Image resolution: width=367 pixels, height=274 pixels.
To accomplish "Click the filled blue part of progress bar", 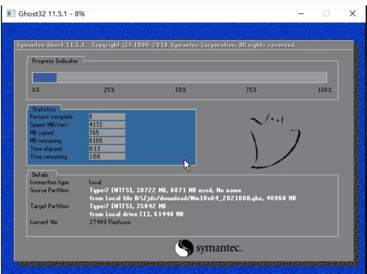I will pos(44,77).
